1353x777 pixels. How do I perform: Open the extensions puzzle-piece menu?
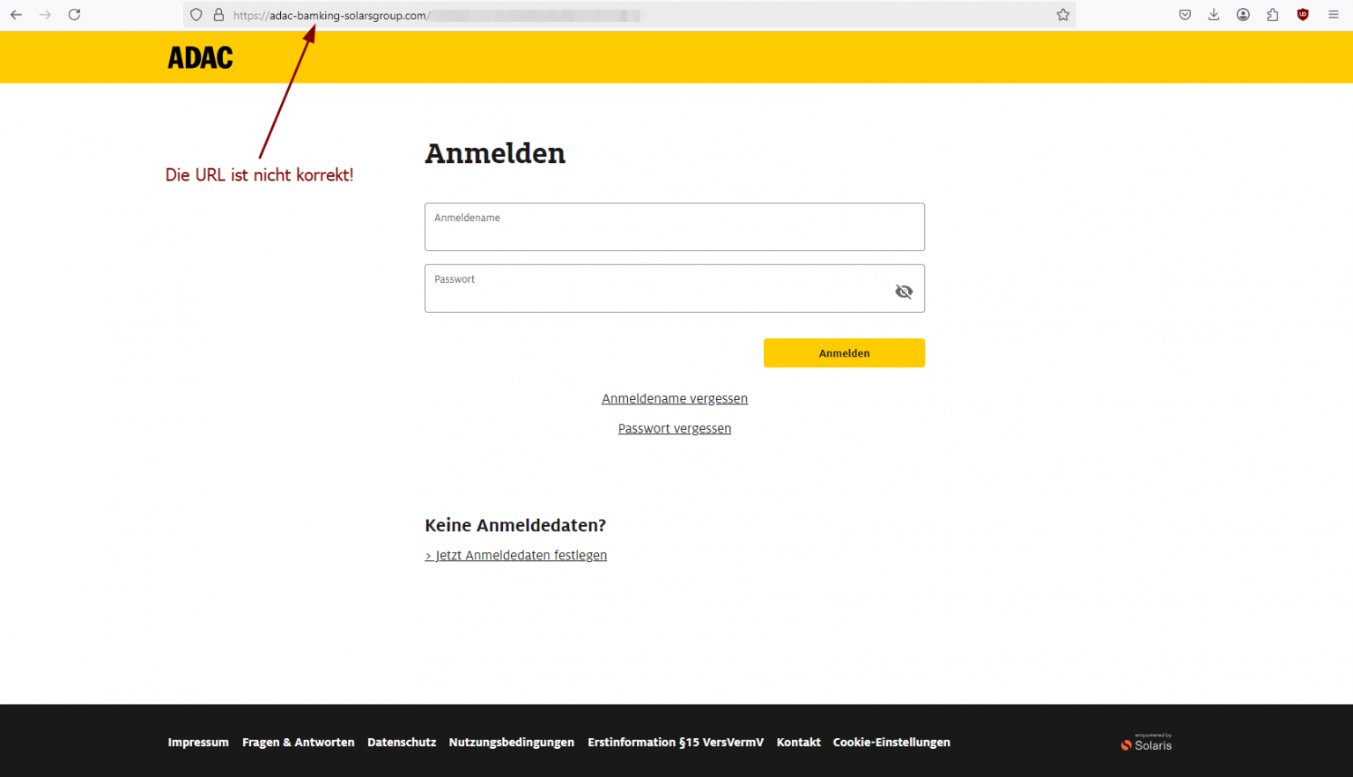pos(1273,14)
